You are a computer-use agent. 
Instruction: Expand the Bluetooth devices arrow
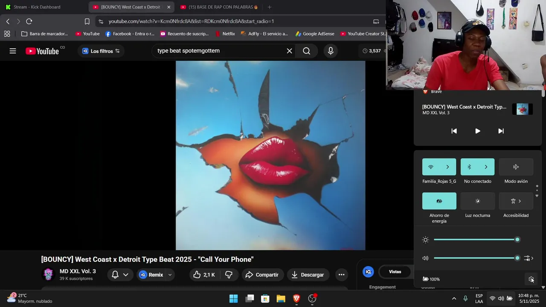pos(486,167)
